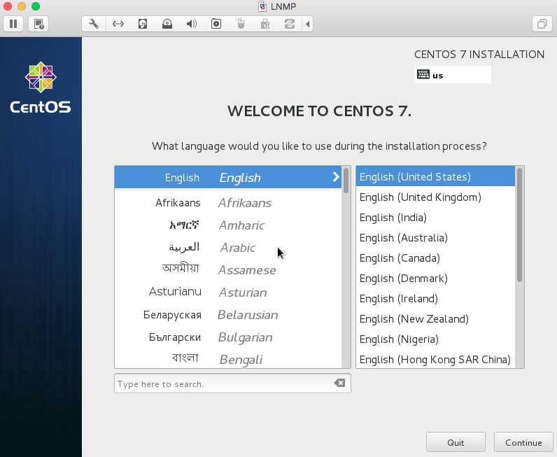Screen dimensions: 557x457
Task: Click the keyboard layout icon
Action: [x=423, y=74]
